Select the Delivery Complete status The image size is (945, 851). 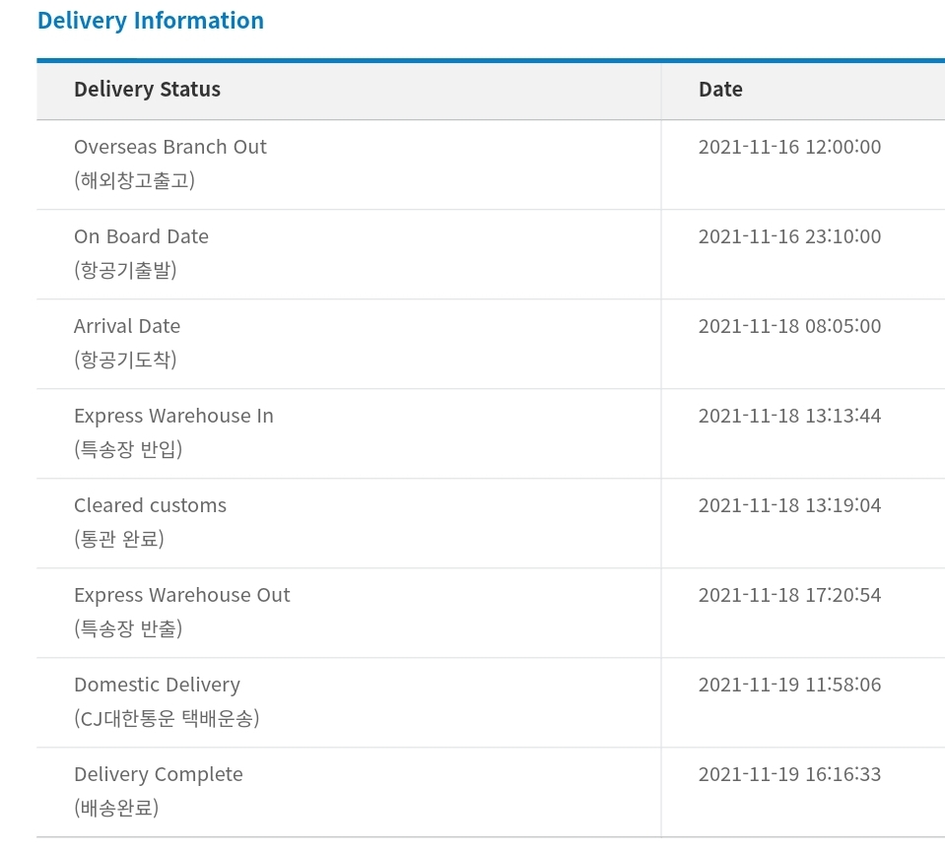point(158,774)
